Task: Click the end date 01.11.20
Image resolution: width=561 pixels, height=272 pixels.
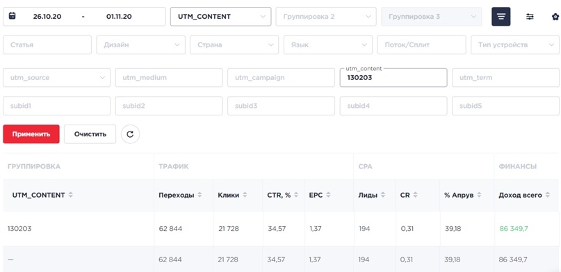Action: pos(119,17)
